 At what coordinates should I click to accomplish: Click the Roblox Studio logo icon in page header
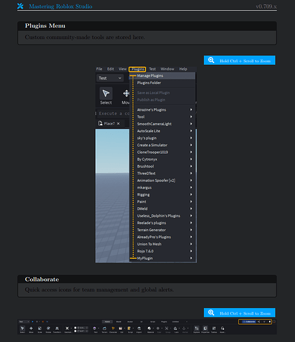pyautogui.click(x=21, y=6)
